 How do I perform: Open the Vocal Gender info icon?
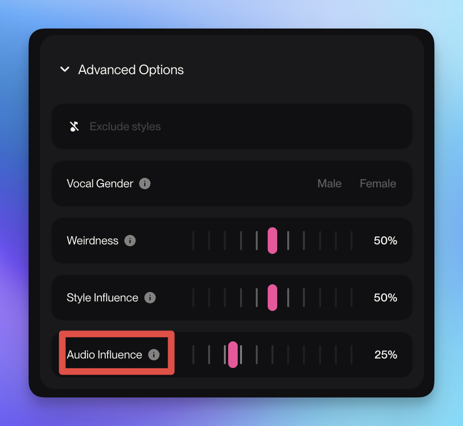click(145, 184)
